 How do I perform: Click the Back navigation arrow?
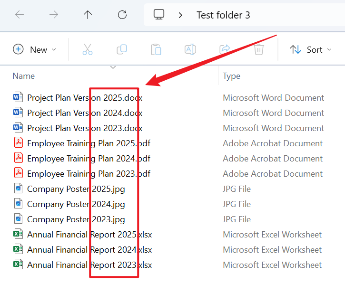coord(20,15)
